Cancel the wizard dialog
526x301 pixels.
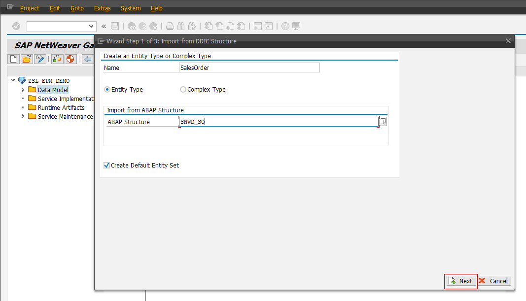click(494, 281)
